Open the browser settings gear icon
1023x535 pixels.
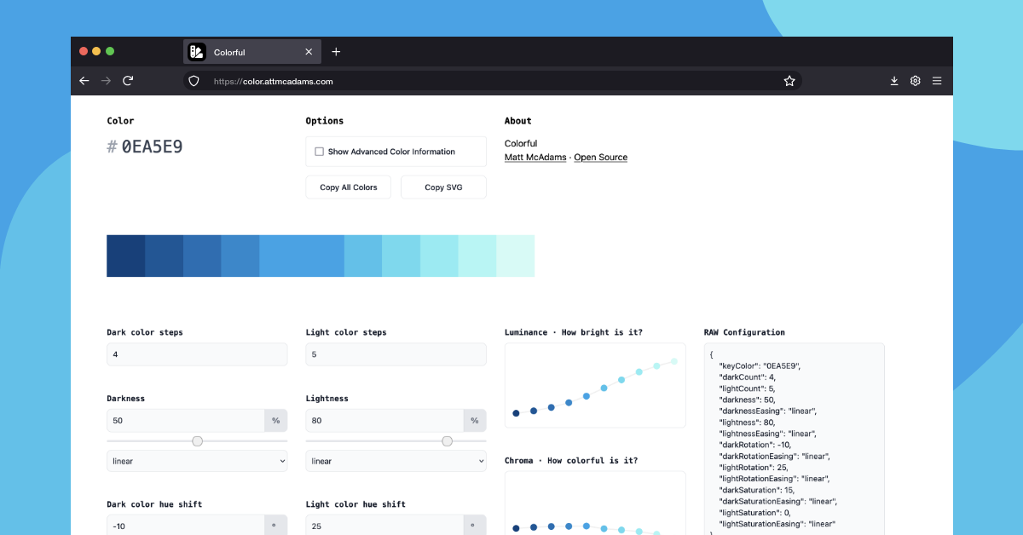tap(915, 81)
